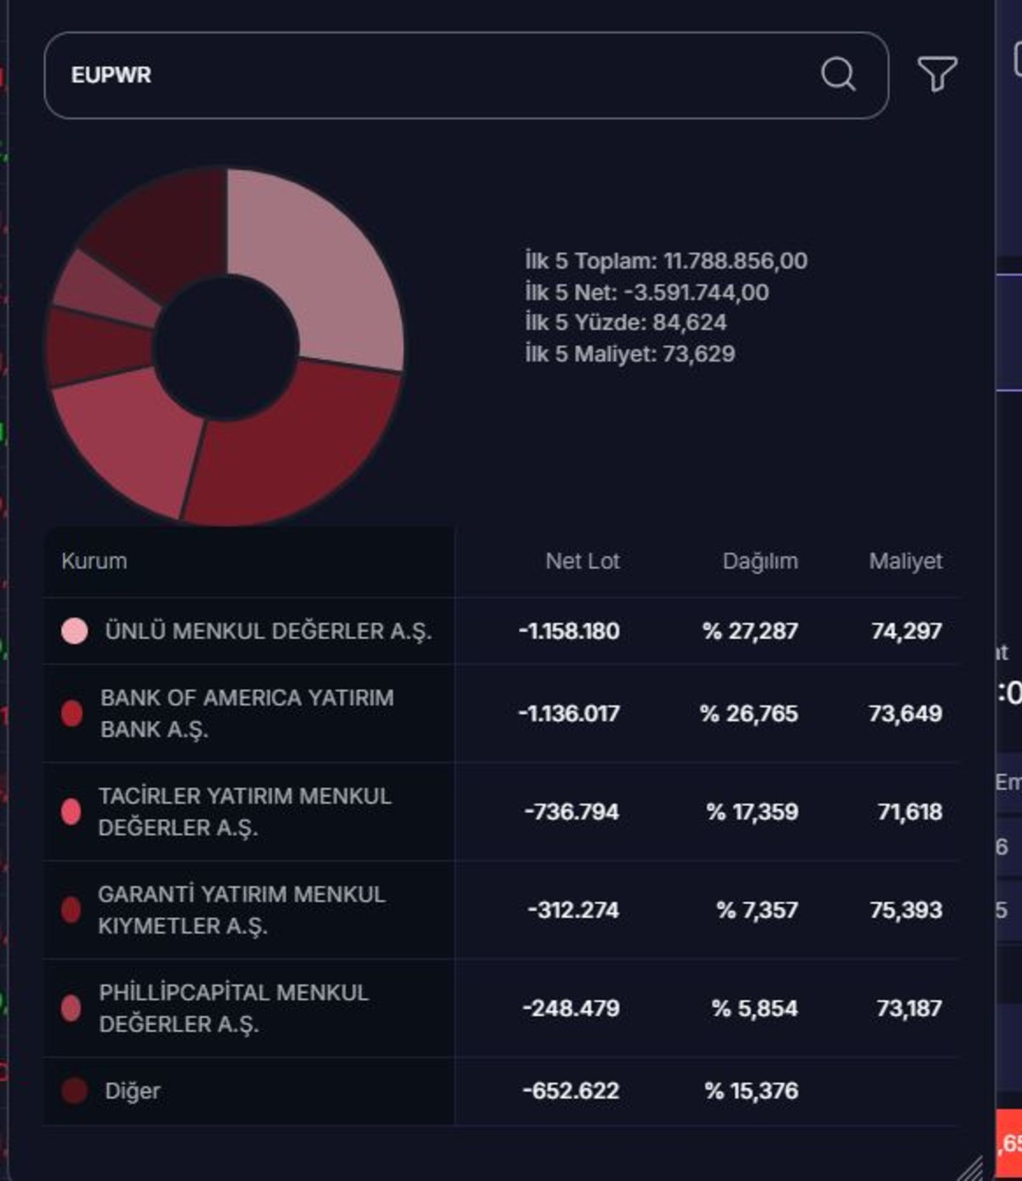Click distribution value % 7,357
Viewport: 1022px width, 1181px height.
[x=757, y=910]
